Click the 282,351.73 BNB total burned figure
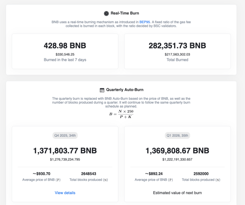Screen dimensions: 245x205 pyautogui.click(x=177, y=45)
